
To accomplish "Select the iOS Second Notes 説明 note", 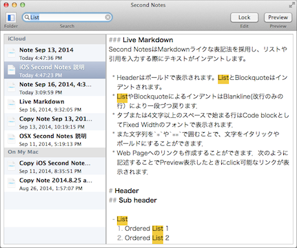I will click(54, 70).
